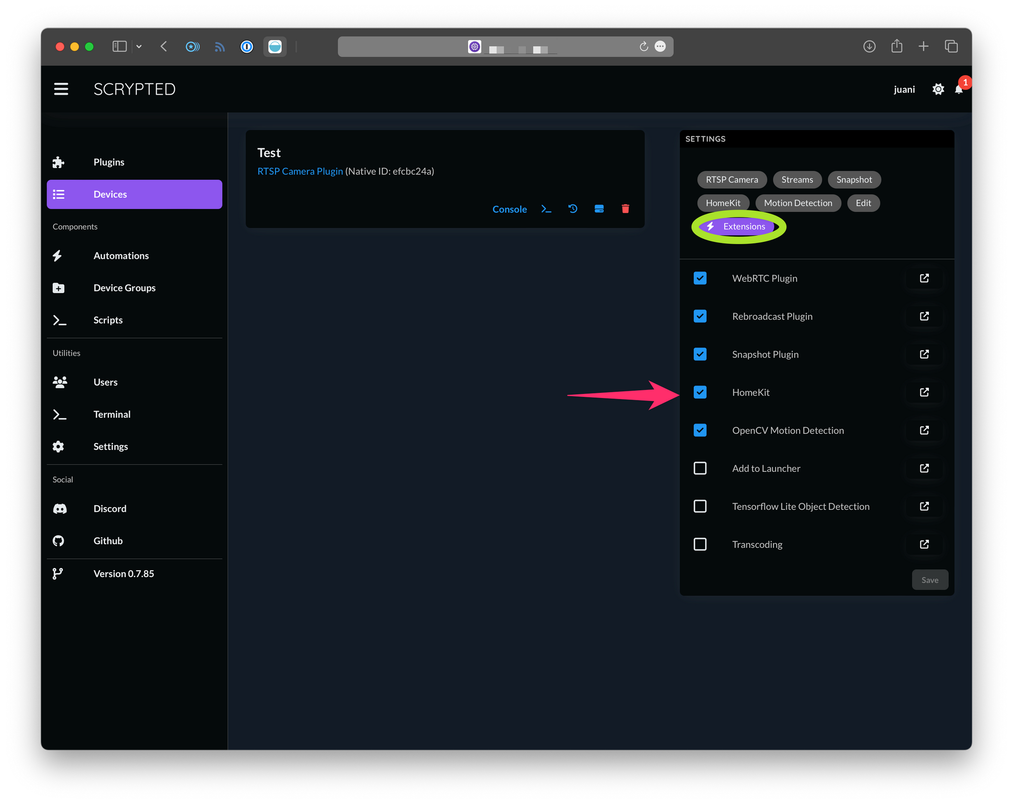
Task: Click the Discord logo icon
Action: (x=60, y=508)
